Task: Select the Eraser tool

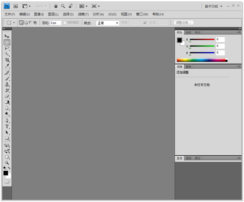Action: click(x=7, y=96)
